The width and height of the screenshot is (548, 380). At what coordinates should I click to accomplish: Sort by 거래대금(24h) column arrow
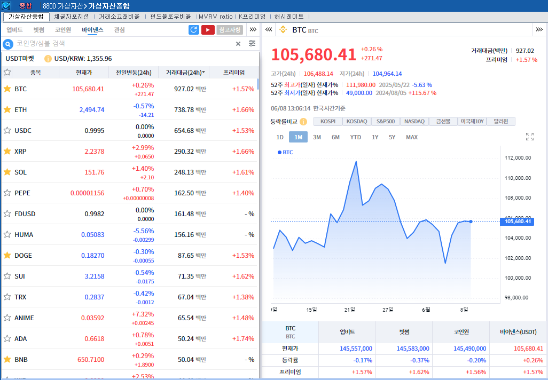pos(203,73)
